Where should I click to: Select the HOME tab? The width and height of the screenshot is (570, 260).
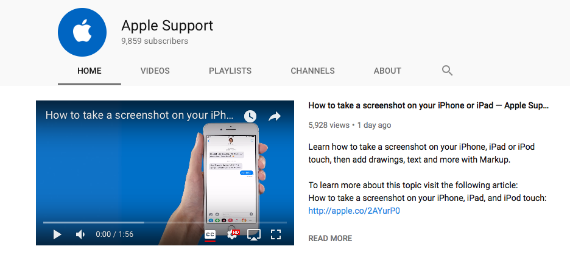pos(90,71)
